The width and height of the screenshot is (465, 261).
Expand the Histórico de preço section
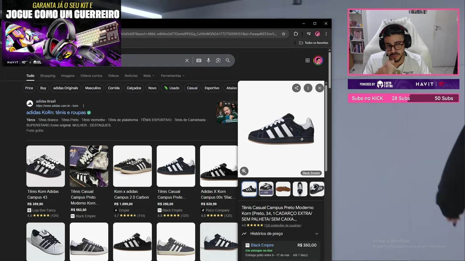tap(280, 234)
